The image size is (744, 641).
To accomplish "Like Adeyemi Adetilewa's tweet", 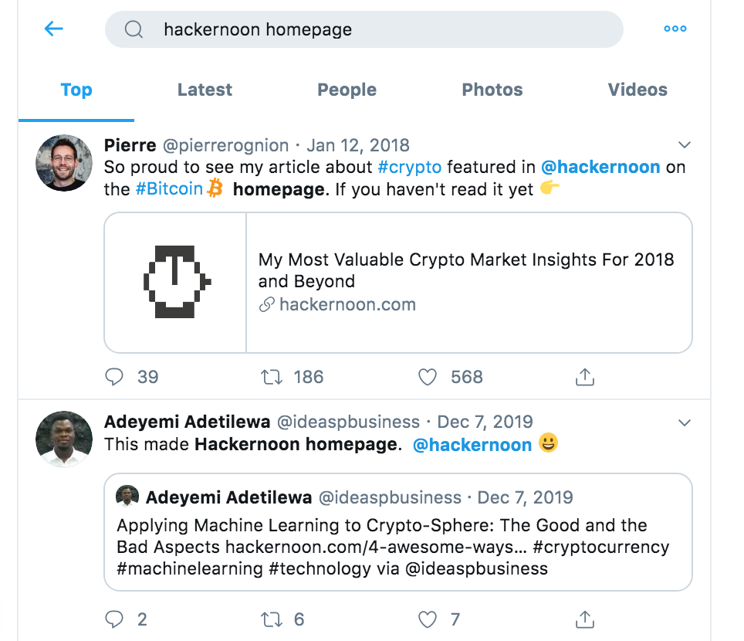I will (x=427, y=619).
